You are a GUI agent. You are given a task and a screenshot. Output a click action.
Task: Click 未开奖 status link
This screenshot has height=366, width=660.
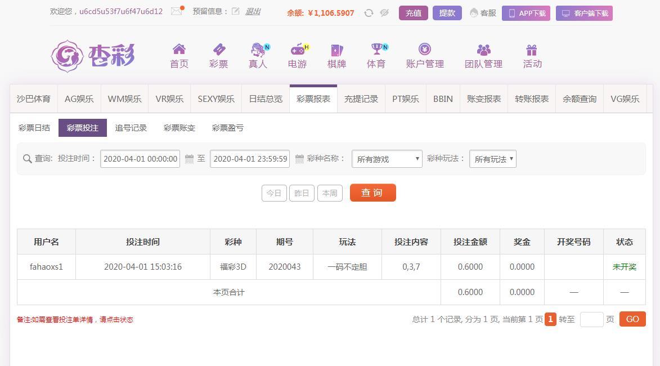[x=624, y=266]
